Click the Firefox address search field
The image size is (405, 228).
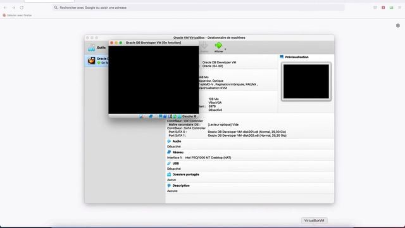click(199, 8)
